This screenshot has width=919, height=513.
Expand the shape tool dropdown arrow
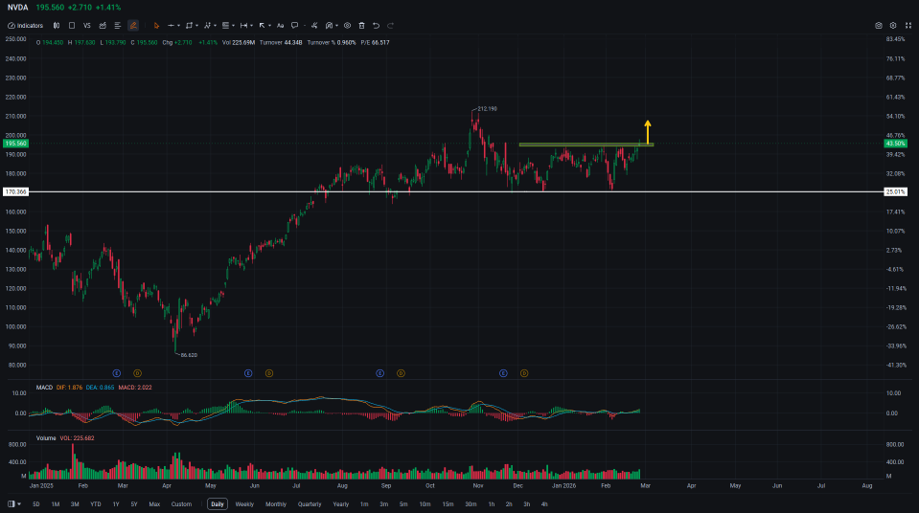[197, 26]
